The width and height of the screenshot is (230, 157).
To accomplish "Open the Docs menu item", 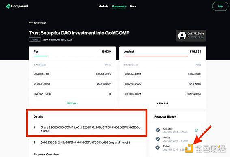I will point(133,6).
